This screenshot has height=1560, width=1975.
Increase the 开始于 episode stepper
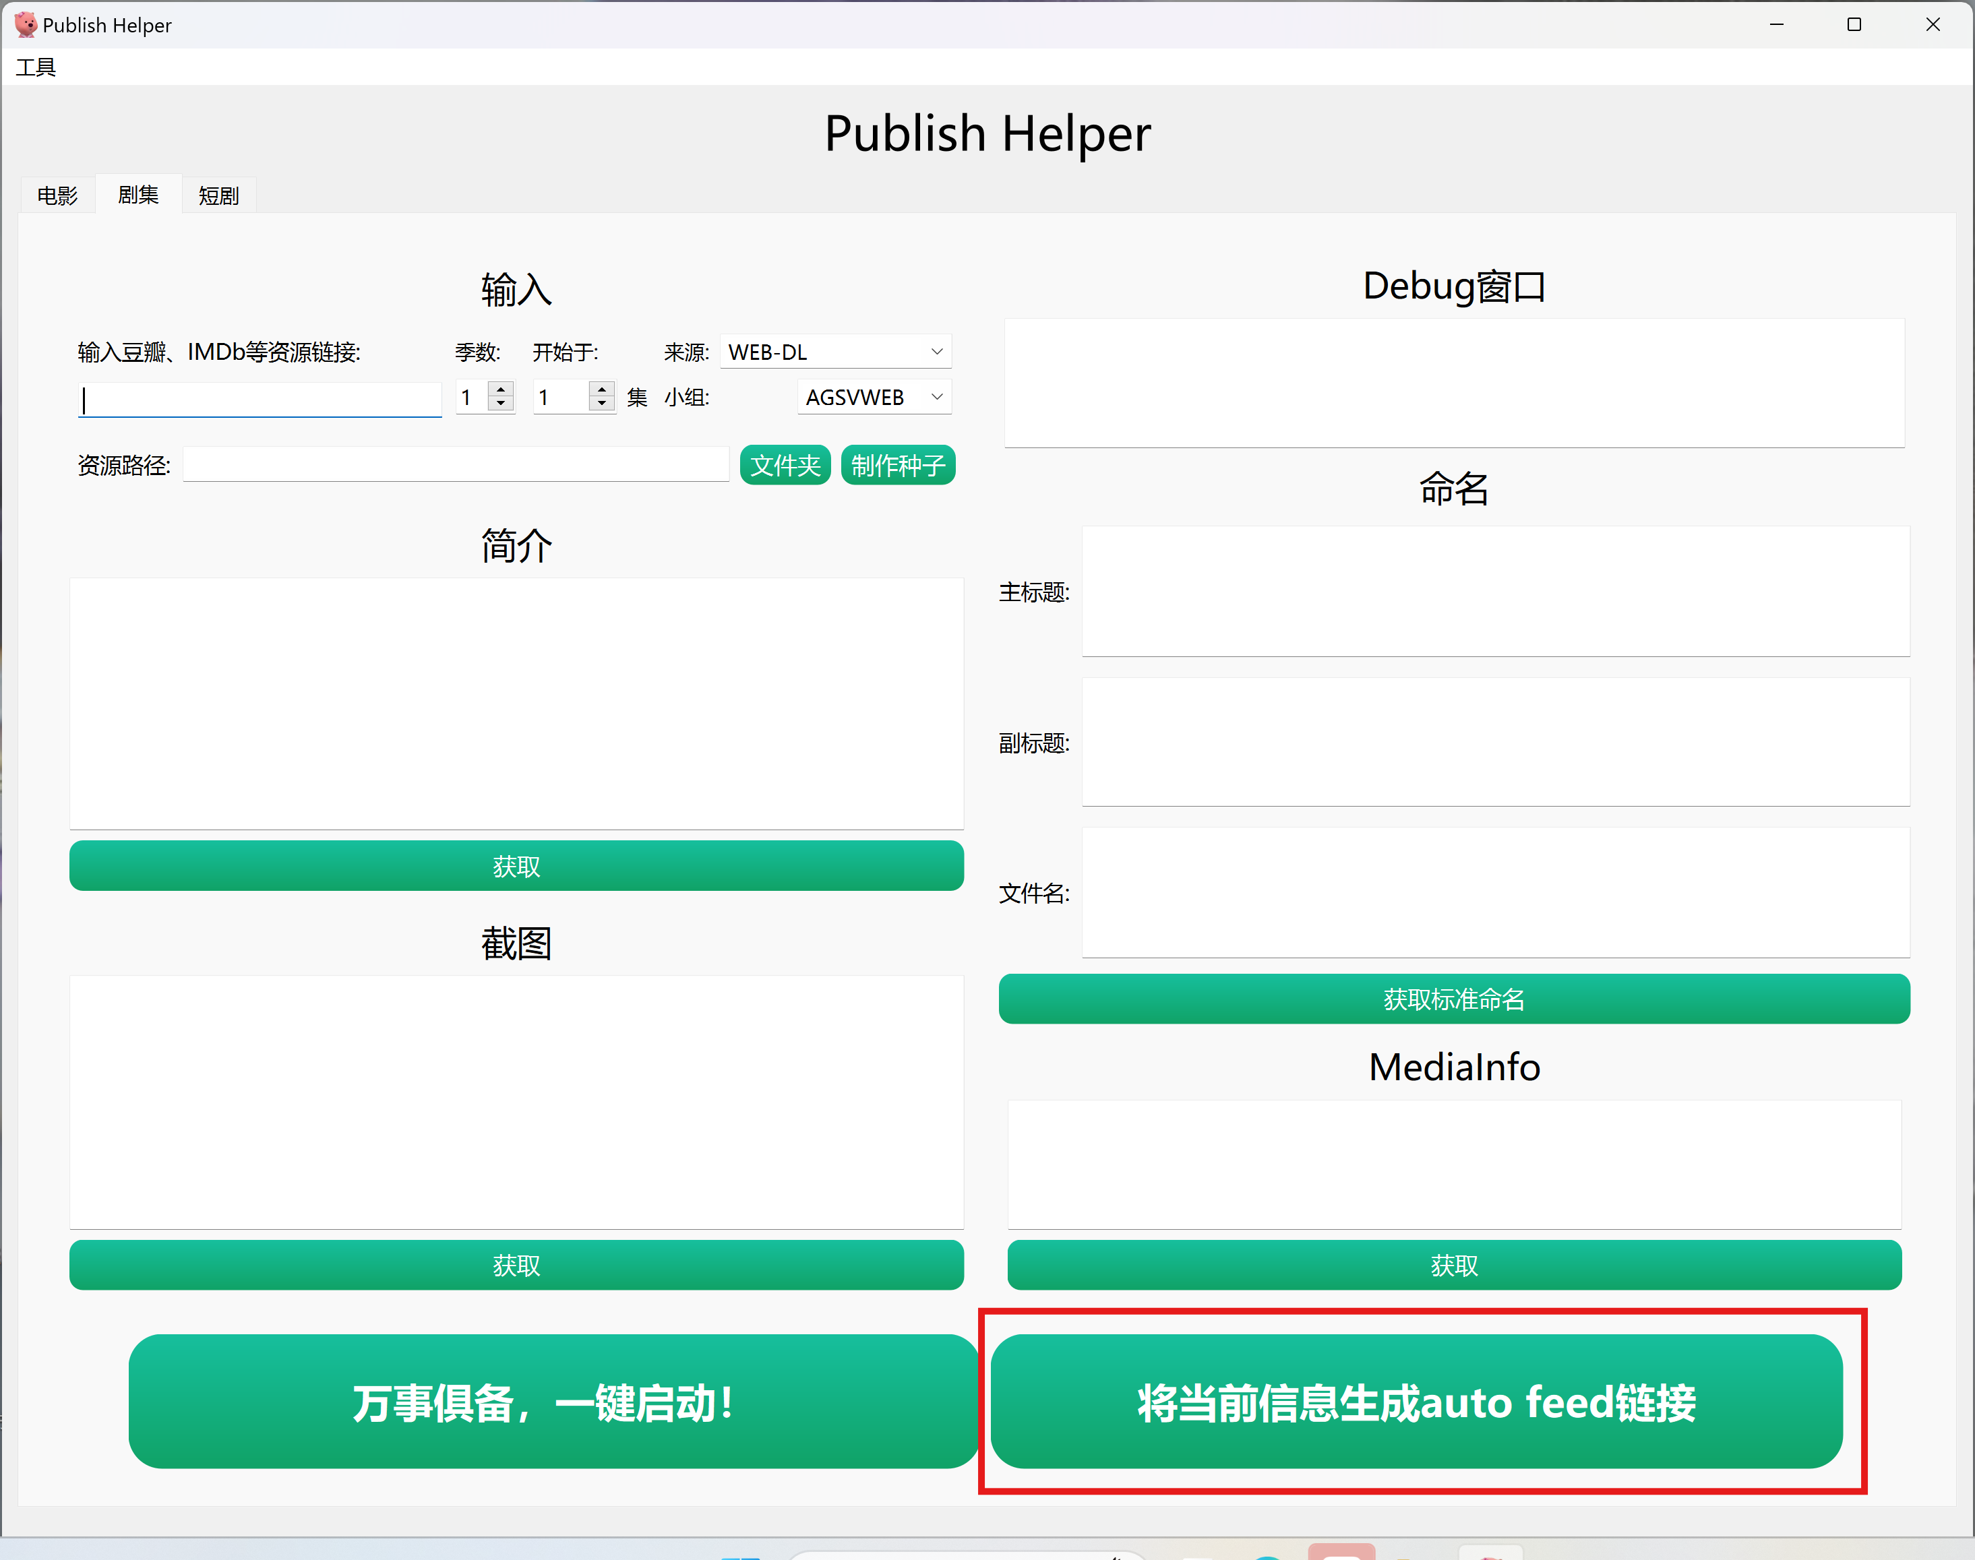(601, 389)
